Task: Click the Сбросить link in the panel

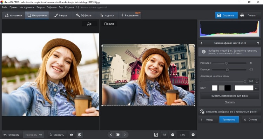Action: click(230, 102)
